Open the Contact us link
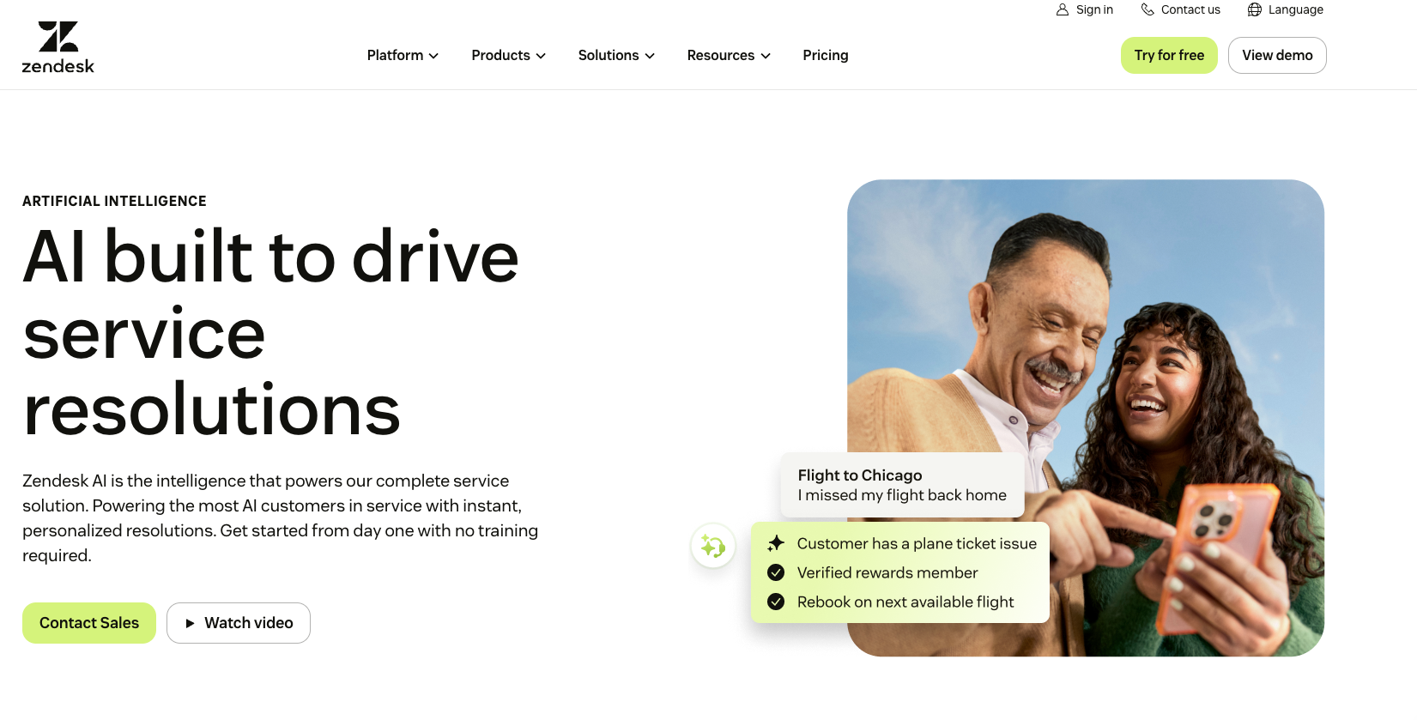The image size is (1417, 720). coord(1180,9)
